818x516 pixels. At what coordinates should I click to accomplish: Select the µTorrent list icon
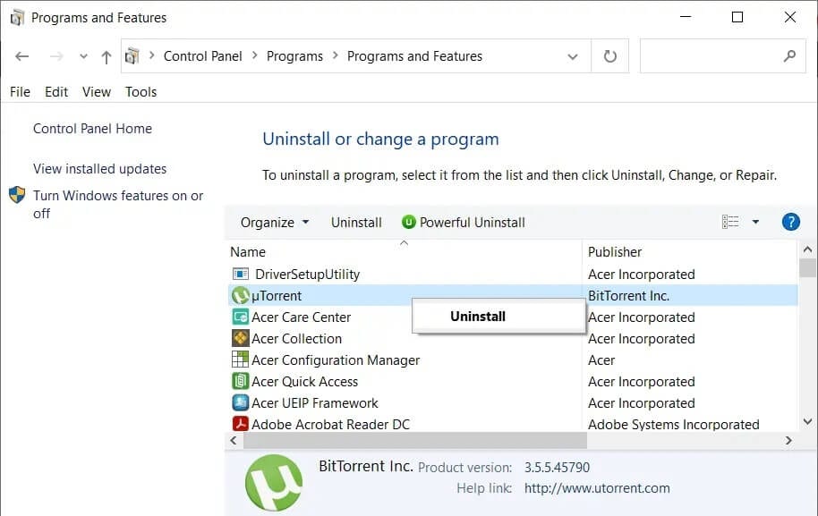tap(241, 295)
